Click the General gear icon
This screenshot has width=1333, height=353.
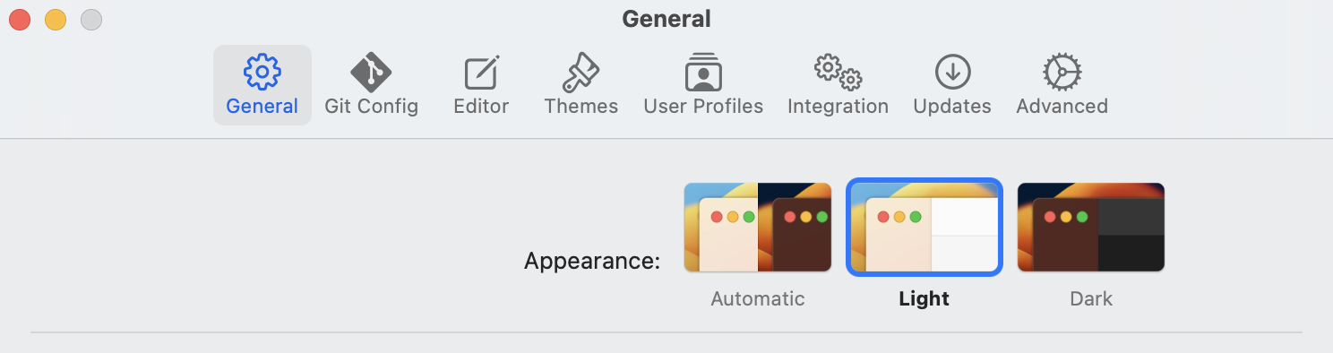(x=262, y=72)
